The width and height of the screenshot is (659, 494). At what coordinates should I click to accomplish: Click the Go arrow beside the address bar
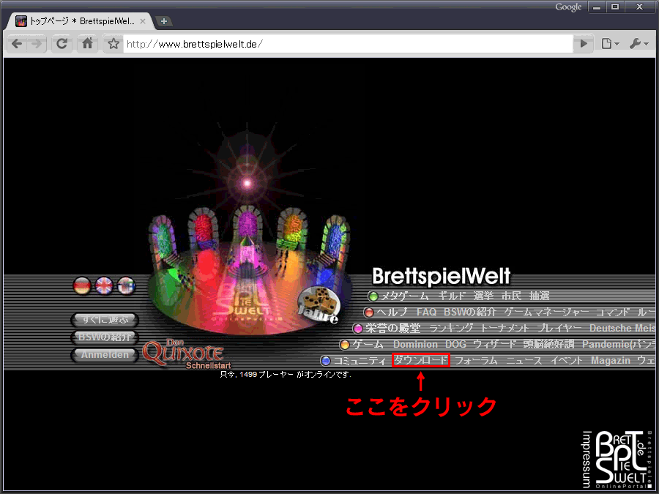point(584,44)
